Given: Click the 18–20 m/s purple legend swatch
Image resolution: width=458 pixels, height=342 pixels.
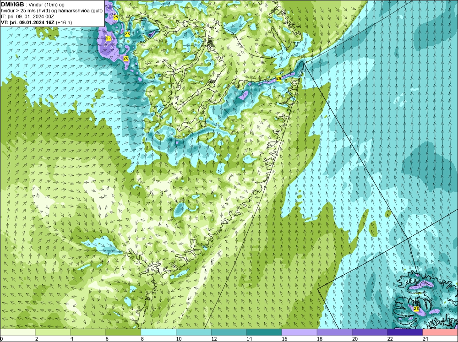Looking at the screenshot, I should point(334,332).
